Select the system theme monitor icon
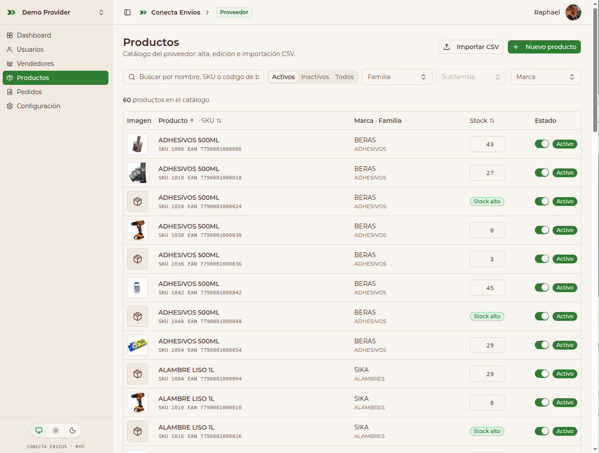The width and height of the screenshot is (599, 453). point(39,430)
